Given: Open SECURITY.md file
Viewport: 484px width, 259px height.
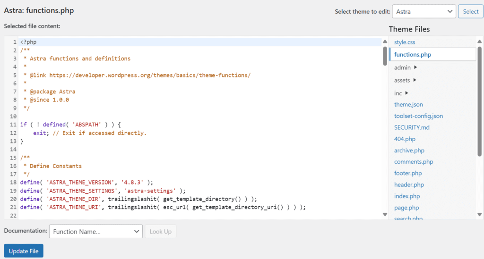Looking at the screenshot, I should (412, 127).
